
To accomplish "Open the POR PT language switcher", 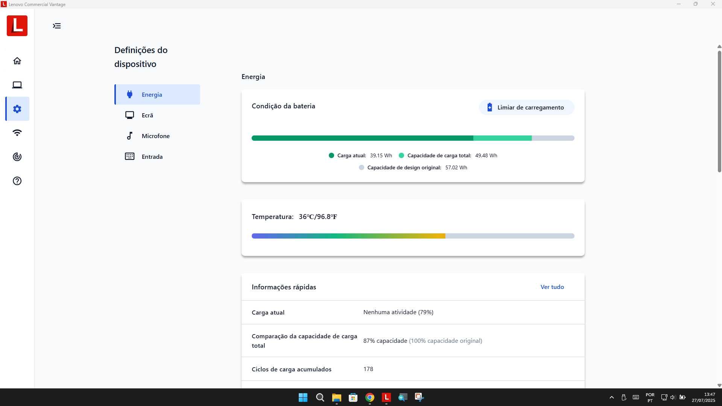I will pyautogui.click(x=650, y=398).
